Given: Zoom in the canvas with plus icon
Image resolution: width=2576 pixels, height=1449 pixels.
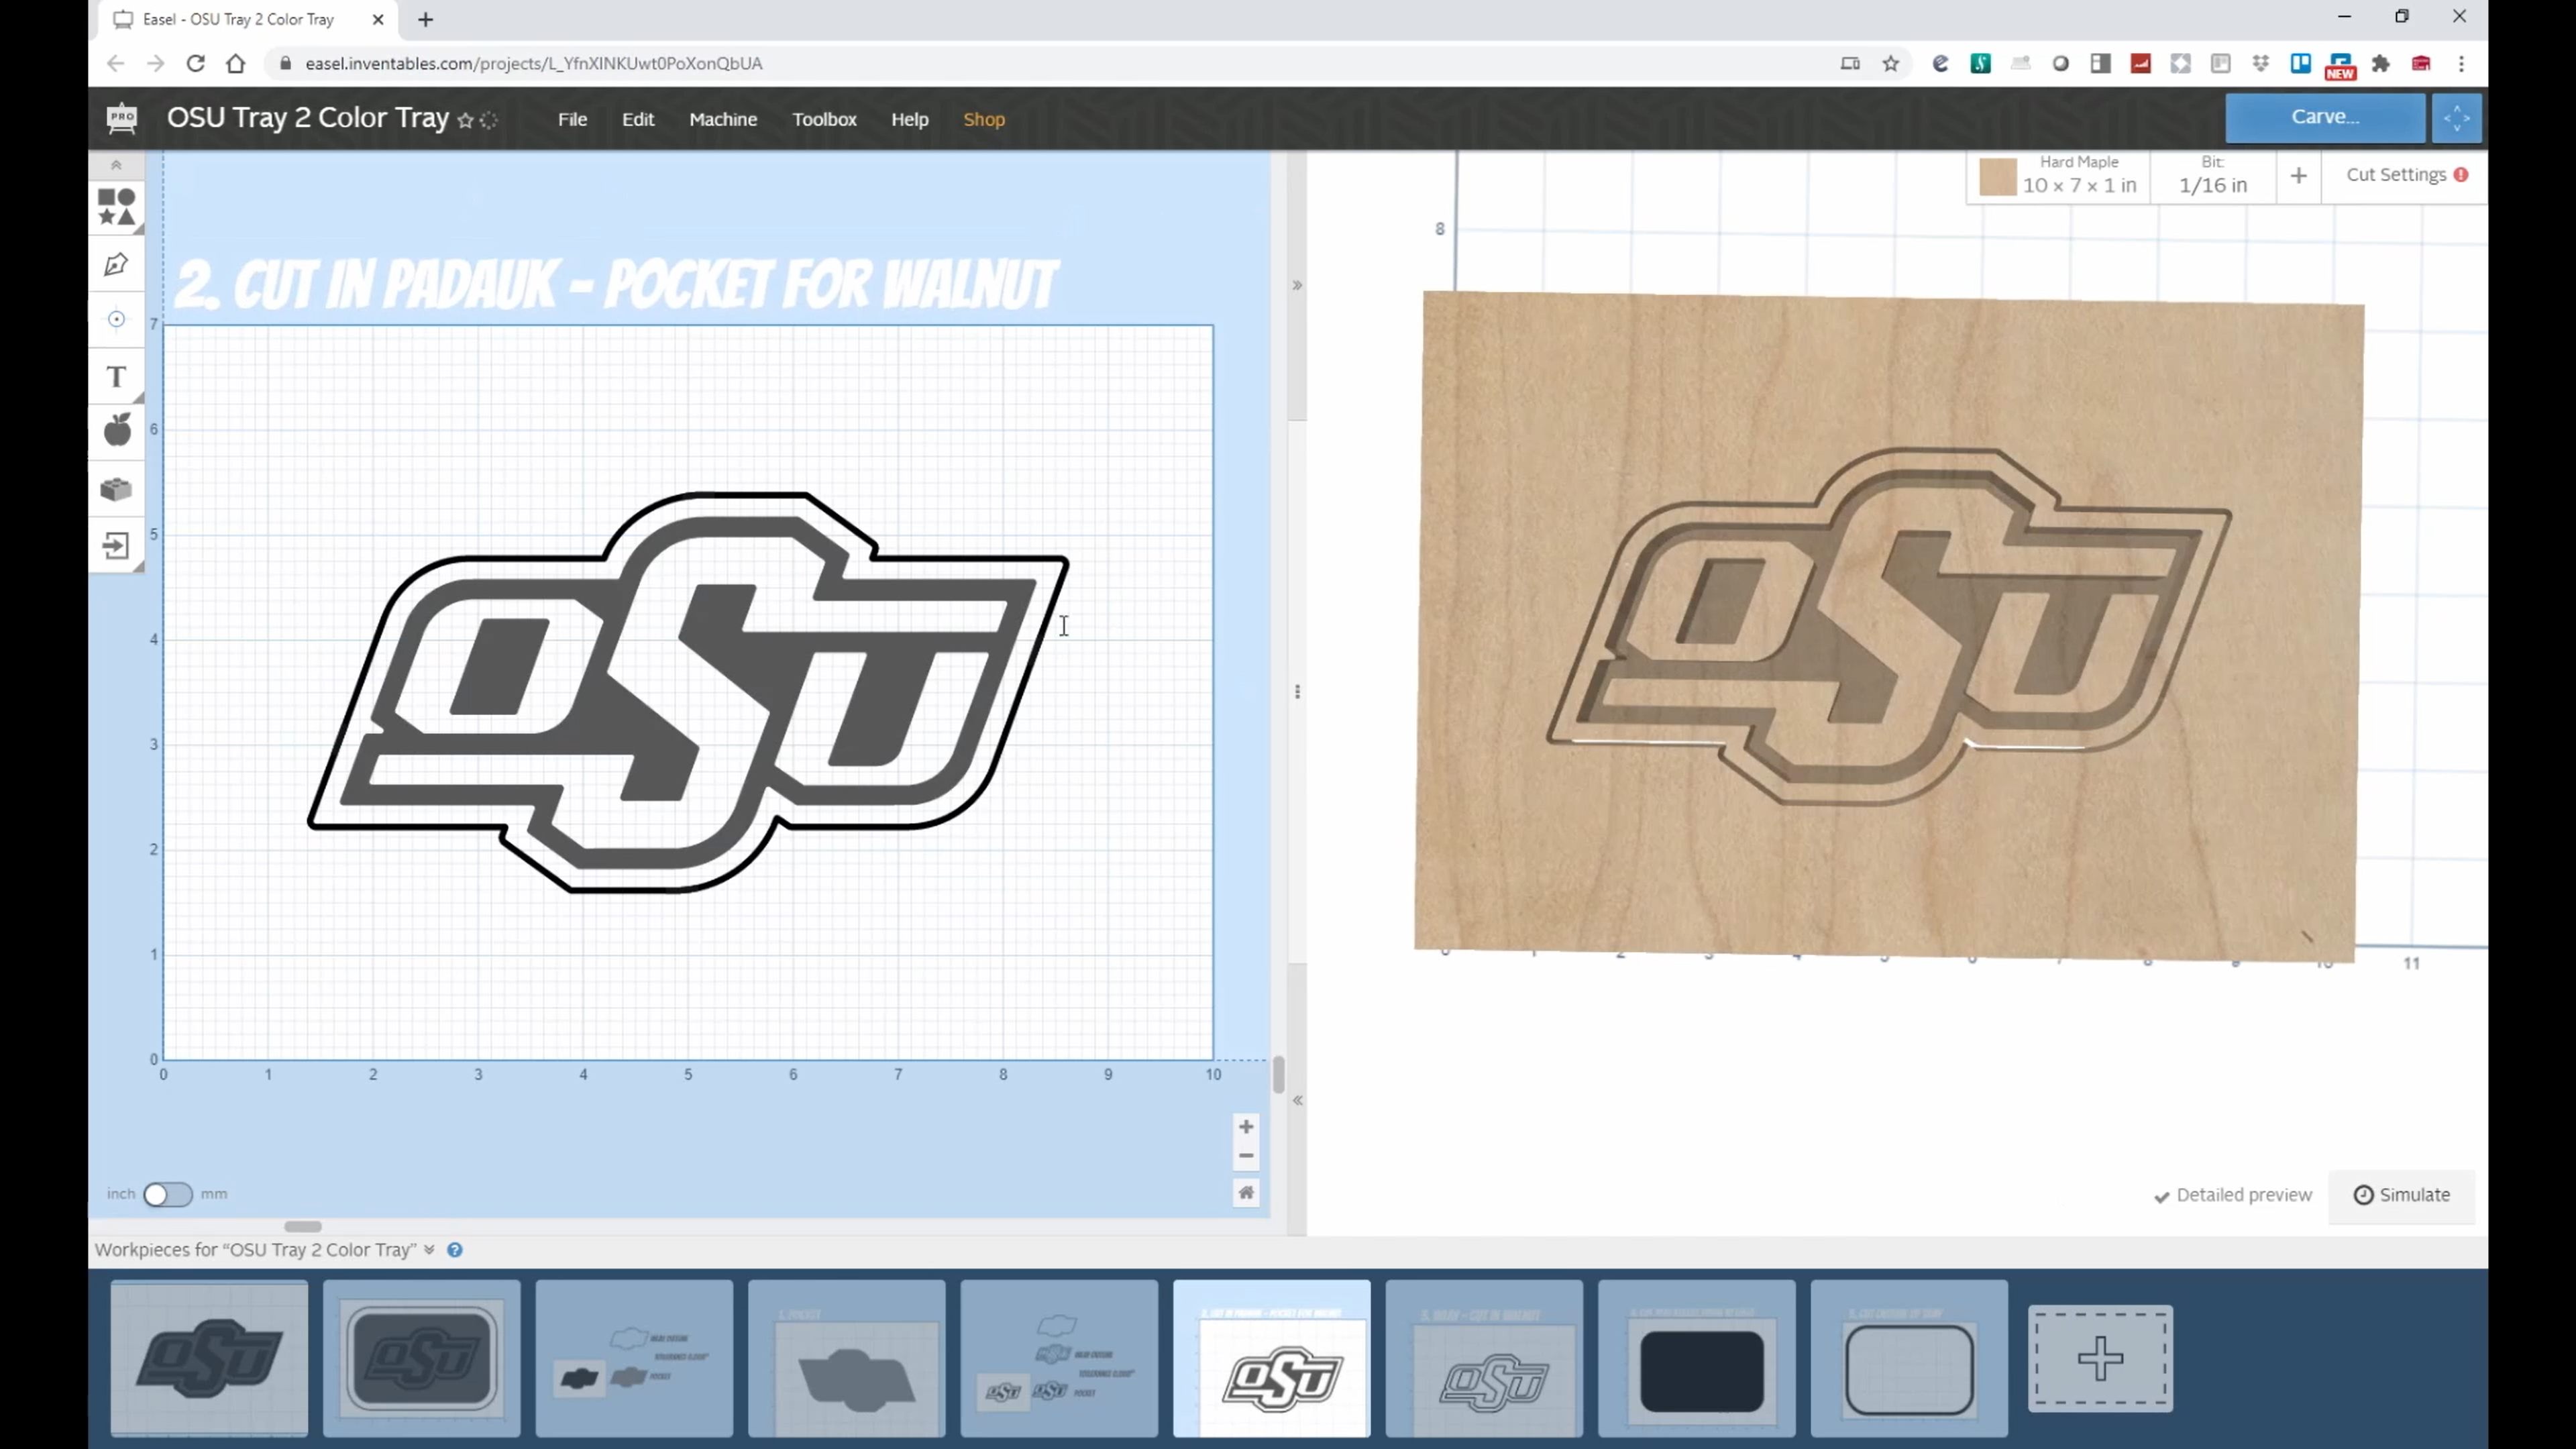Looking at the screenshot, I should pos(1246,1127).
